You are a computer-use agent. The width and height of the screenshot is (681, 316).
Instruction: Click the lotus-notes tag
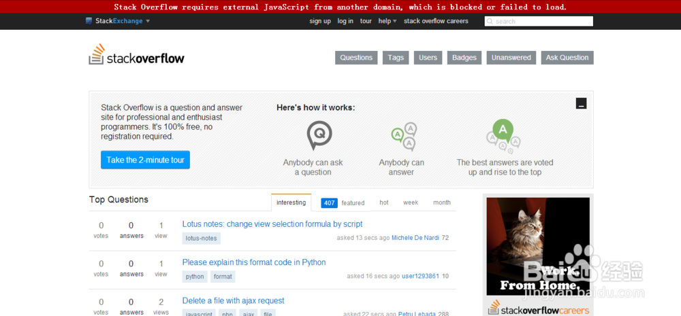click(x=201, y=239)
